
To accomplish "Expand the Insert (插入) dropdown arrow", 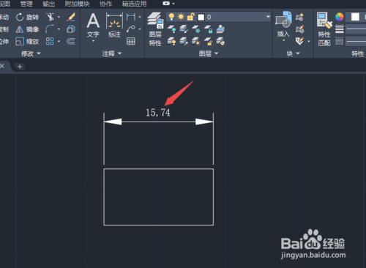I will (x=283, y=40).
